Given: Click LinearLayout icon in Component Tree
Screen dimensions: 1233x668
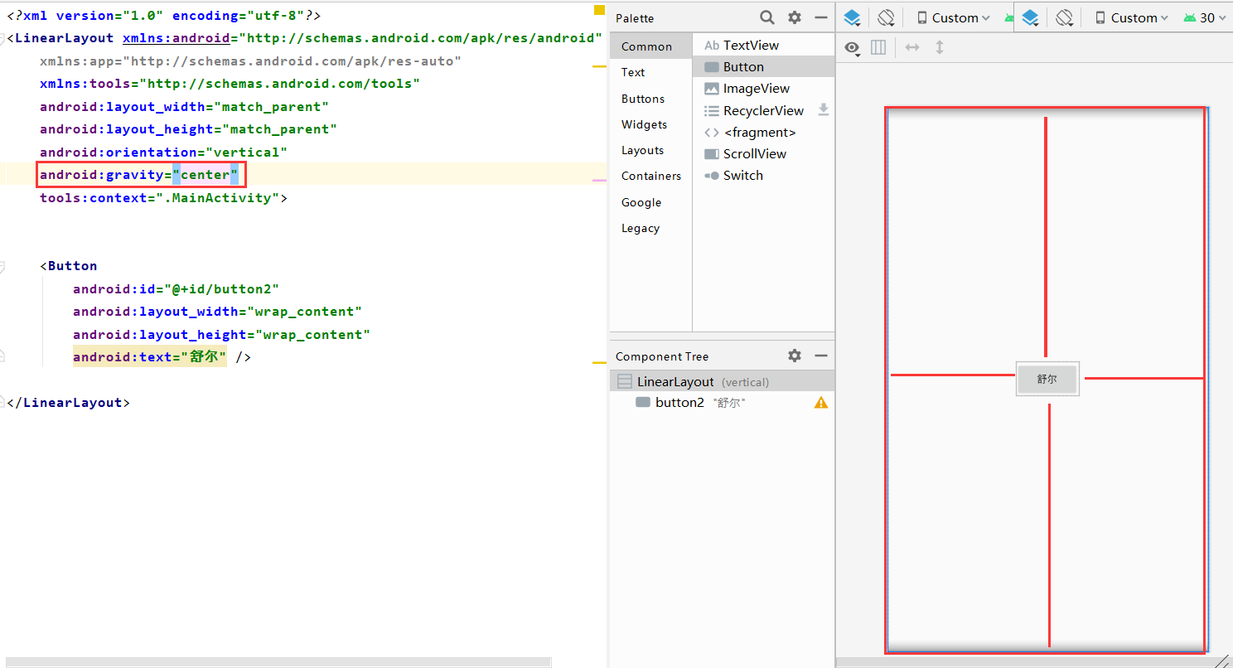Looking at the screenshot, I should tap(625, 382).
